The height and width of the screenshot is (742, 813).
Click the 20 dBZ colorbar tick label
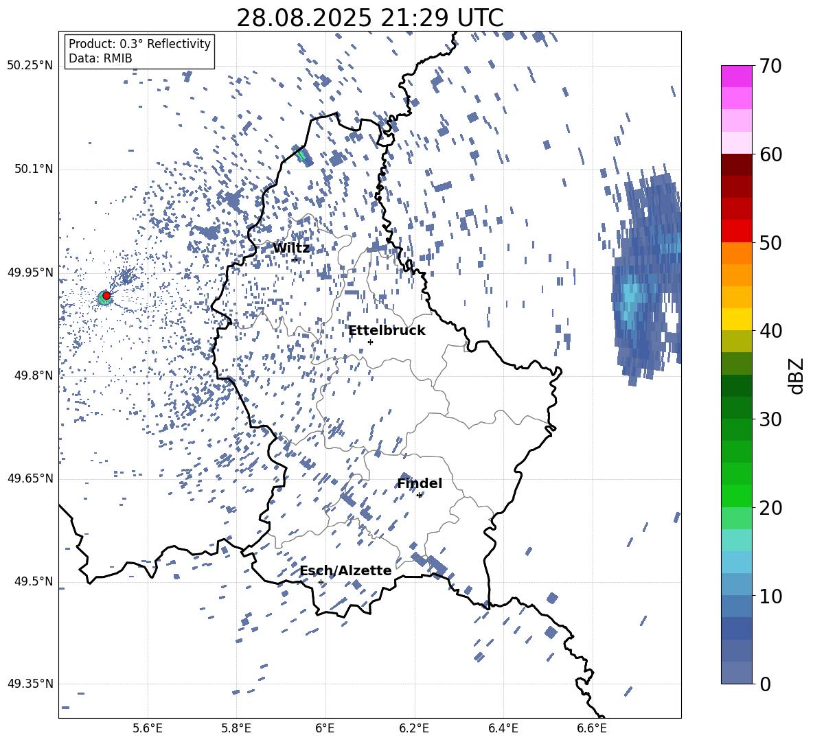[x=770, y=507]
